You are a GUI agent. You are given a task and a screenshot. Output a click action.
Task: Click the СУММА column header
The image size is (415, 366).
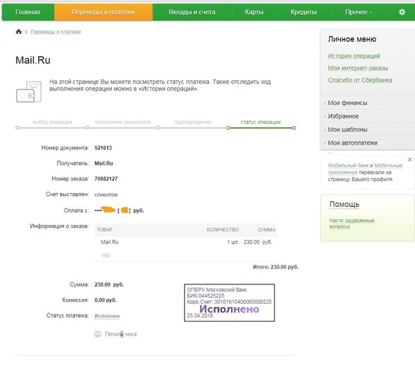[266, 230]
